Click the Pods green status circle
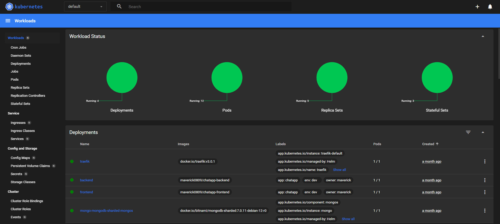The height and width of the screenshot is (224, 500). point(227,78)
